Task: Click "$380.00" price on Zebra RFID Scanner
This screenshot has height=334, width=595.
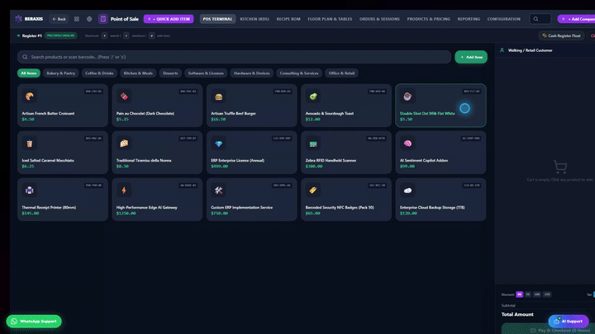Action: (314, 167)
